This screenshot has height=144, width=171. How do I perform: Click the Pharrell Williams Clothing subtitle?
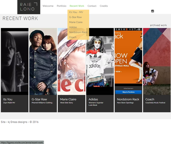point(42,103)
